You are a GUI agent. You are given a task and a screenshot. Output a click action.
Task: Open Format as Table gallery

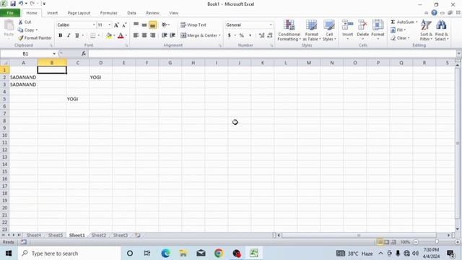click(311, 30)
